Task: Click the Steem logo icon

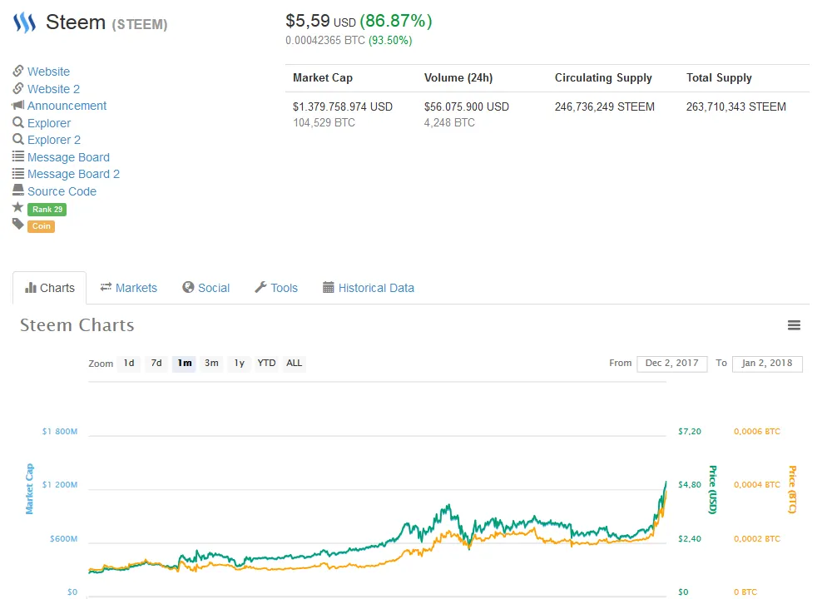Action: point(24,22)
